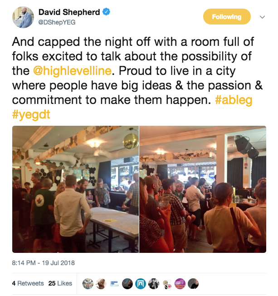Open the left photo of the crowd

click(75, 189)
